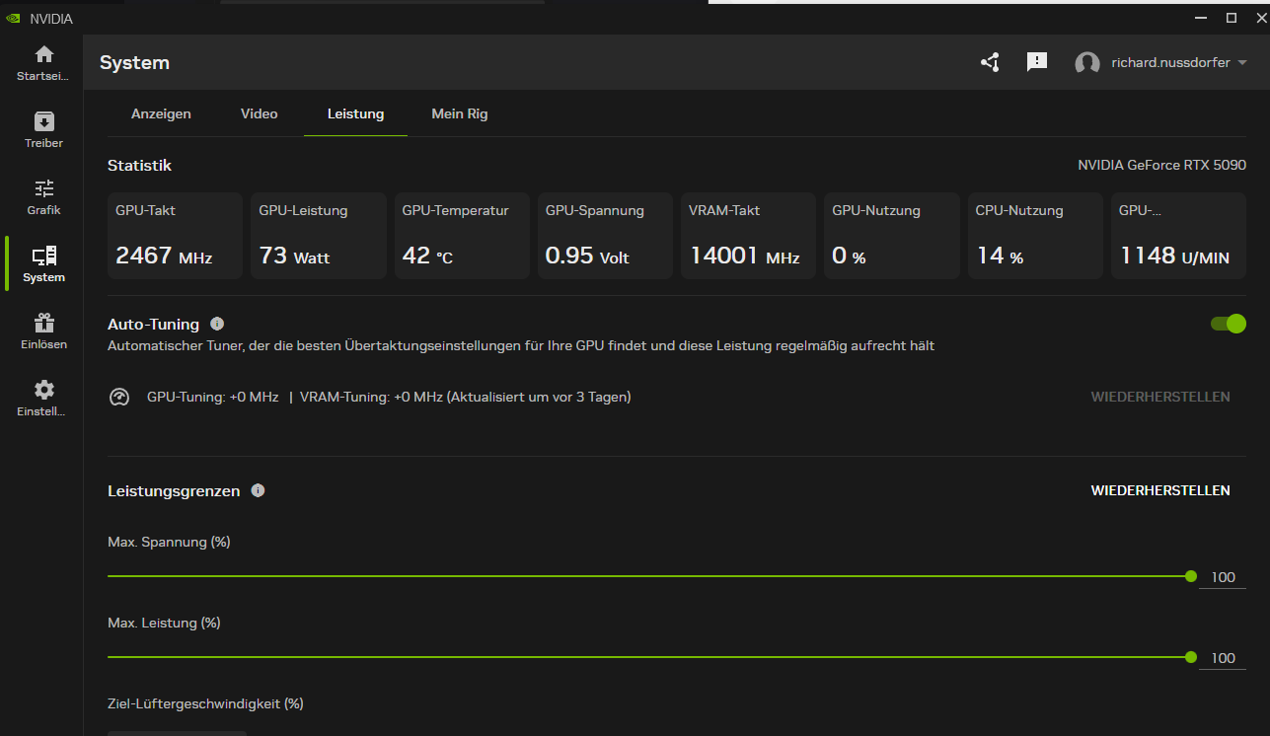Screen dimensions: 1270x736
Task: Show Leistungsgrenzen info tooltip icon
Action: click(258, 490)
